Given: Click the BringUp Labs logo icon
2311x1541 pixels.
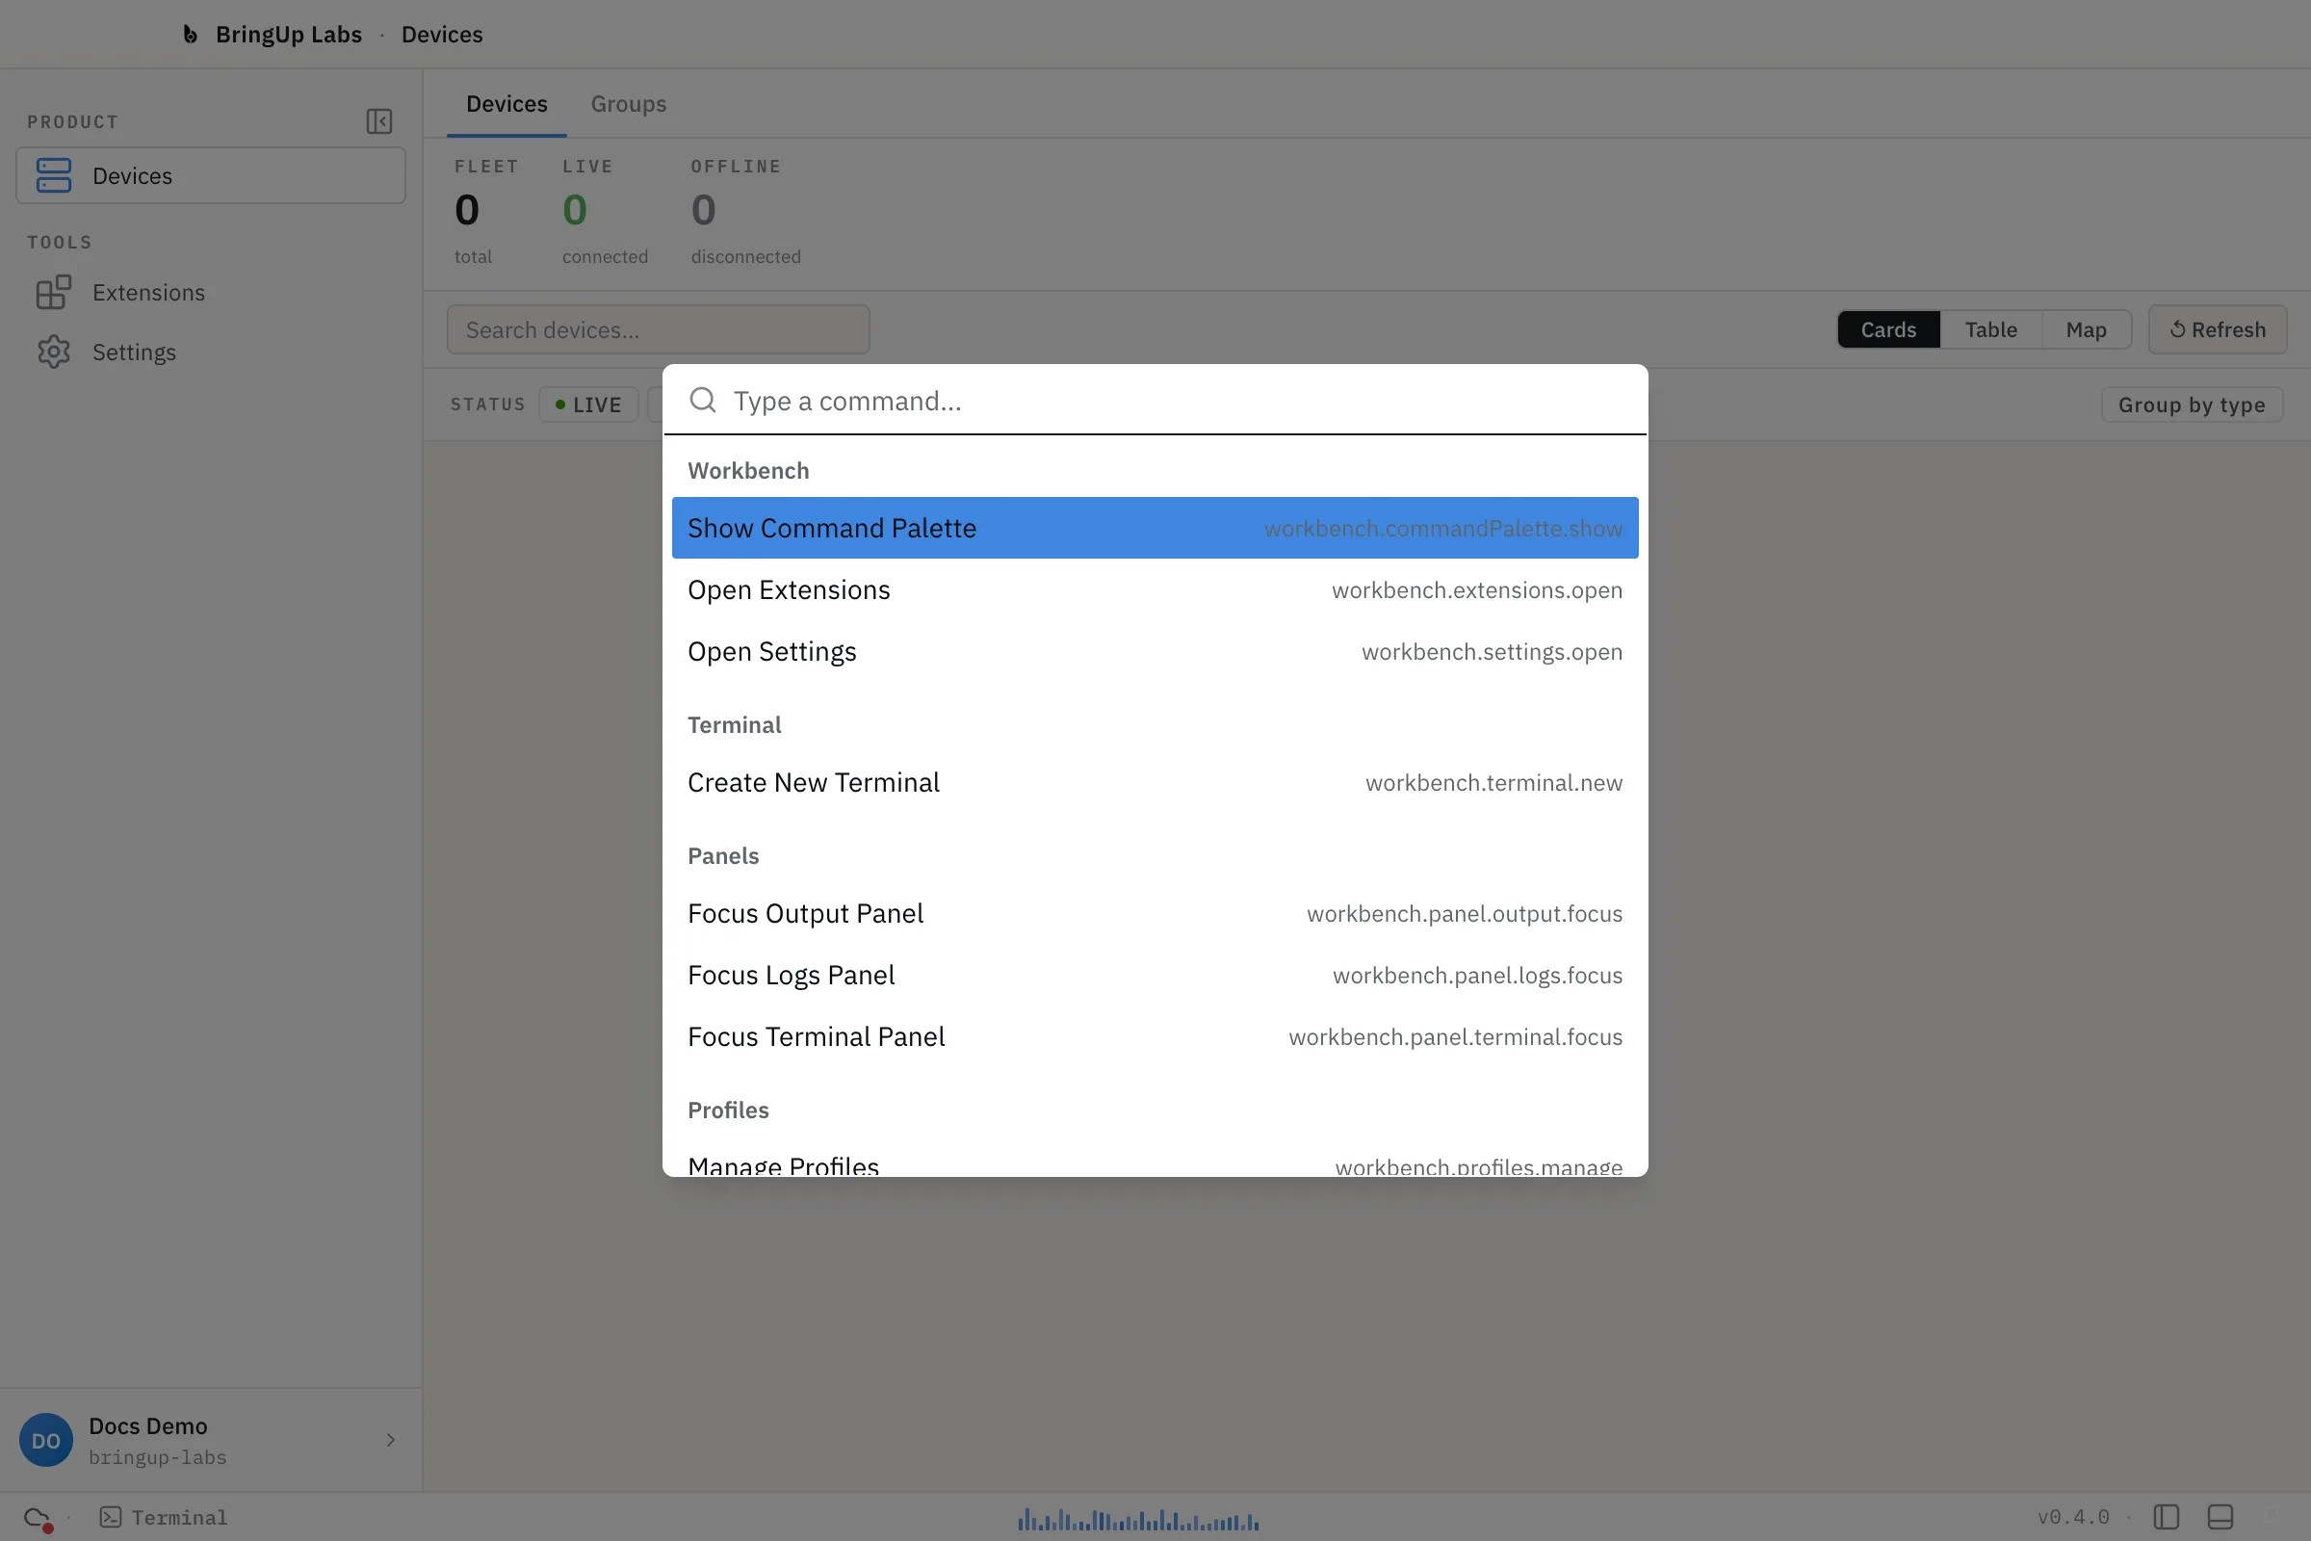Looking at the screenshot, I should 190,35.
